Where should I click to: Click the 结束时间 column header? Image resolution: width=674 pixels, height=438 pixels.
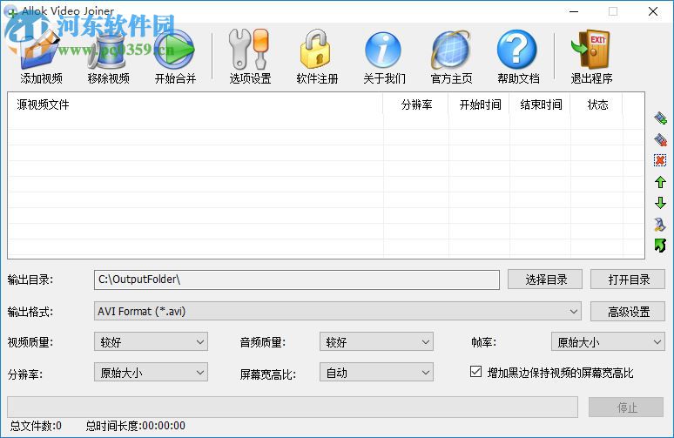tap(540, 104)
